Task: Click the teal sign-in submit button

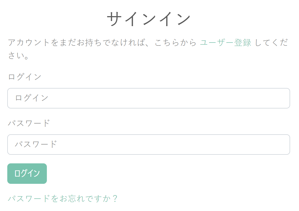Action: click(27, 173)
